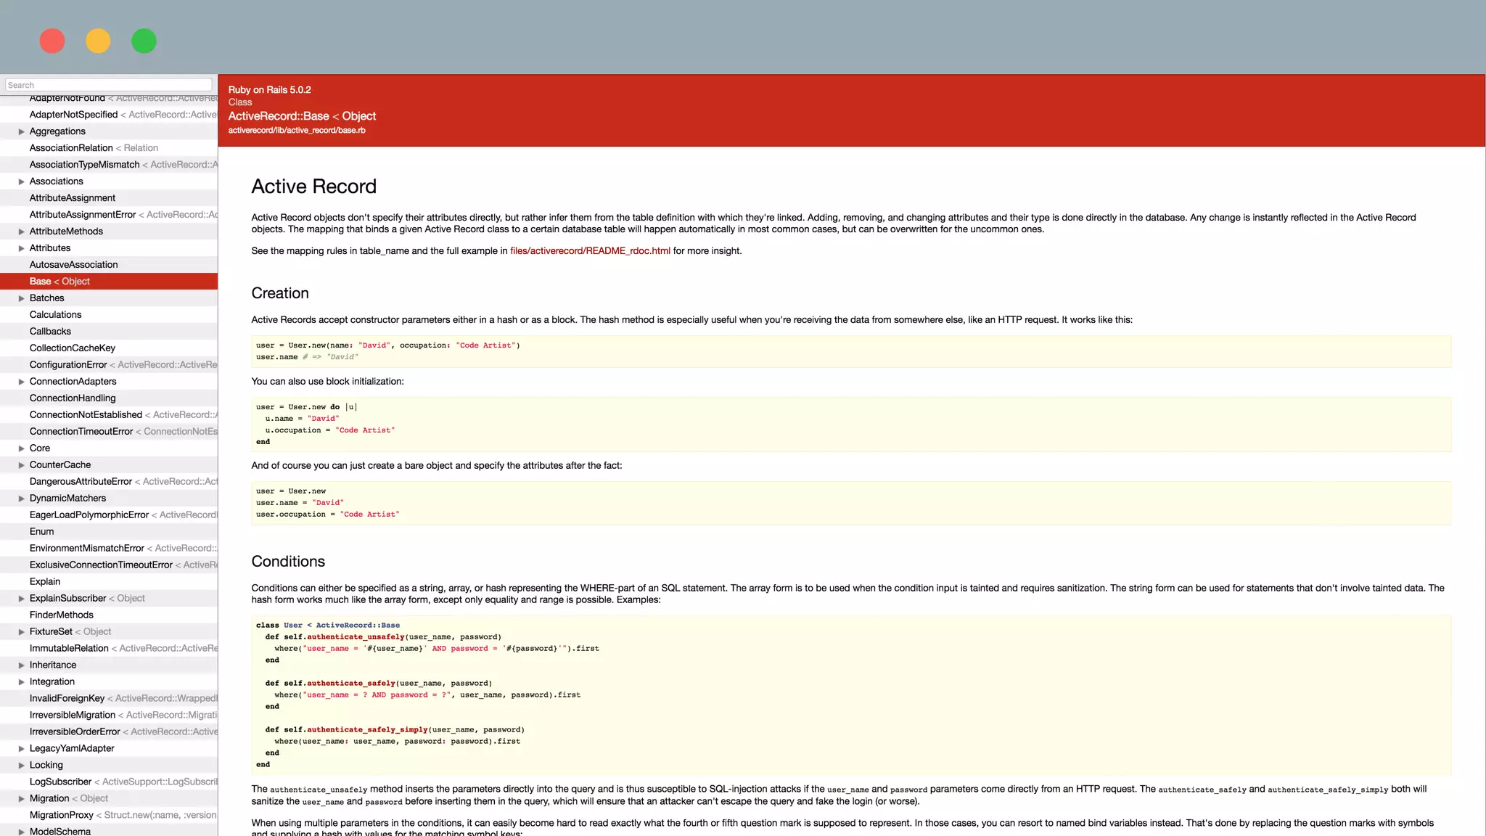This screenshot has width=1486, height=836.
Task: Expand the Locking disclosure triangle
Action: point(21,766)
